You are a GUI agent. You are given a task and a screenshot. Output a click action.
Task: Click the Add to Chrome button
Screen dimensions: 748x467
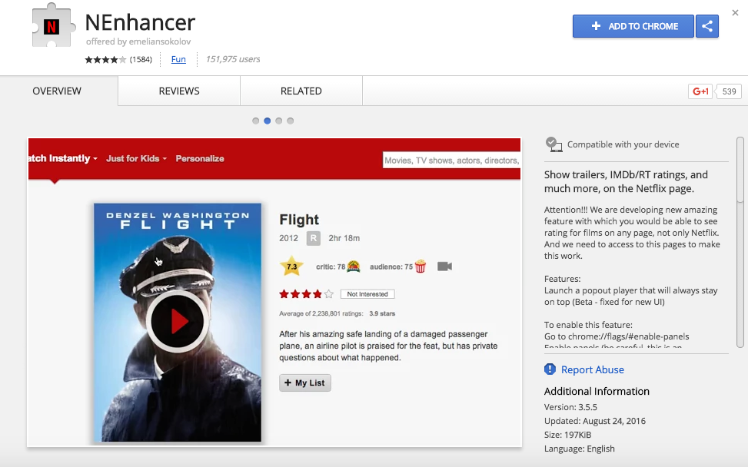coord(633,26)
